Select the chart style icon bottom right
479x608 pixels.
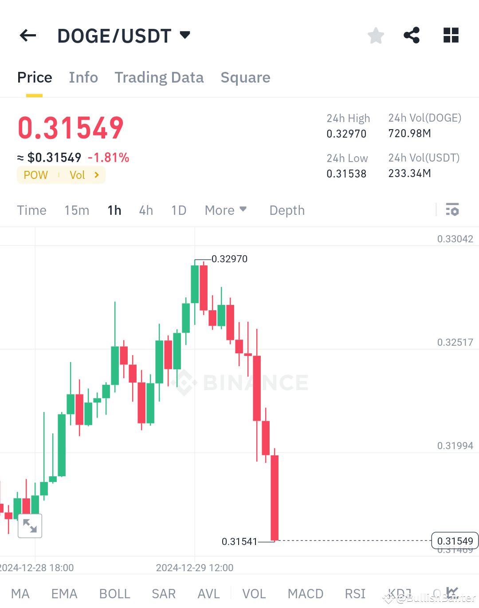click(x=453, y=592)
